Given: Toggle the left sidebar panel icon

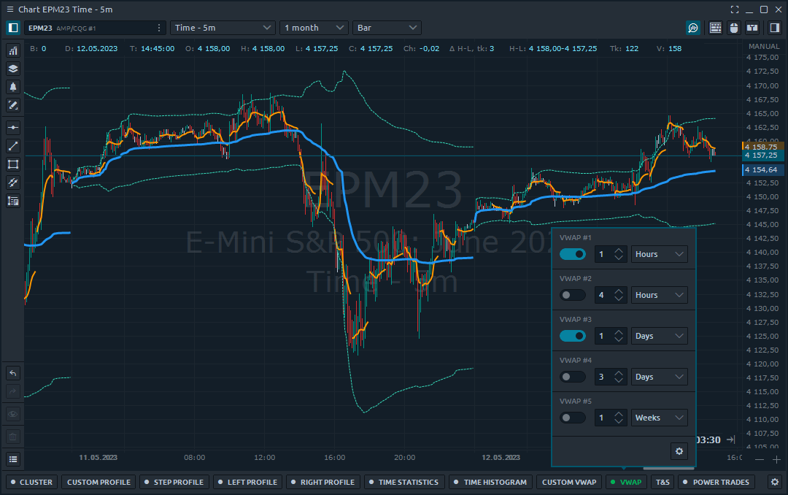Looking at the screenshot, I should click(13, 28).
